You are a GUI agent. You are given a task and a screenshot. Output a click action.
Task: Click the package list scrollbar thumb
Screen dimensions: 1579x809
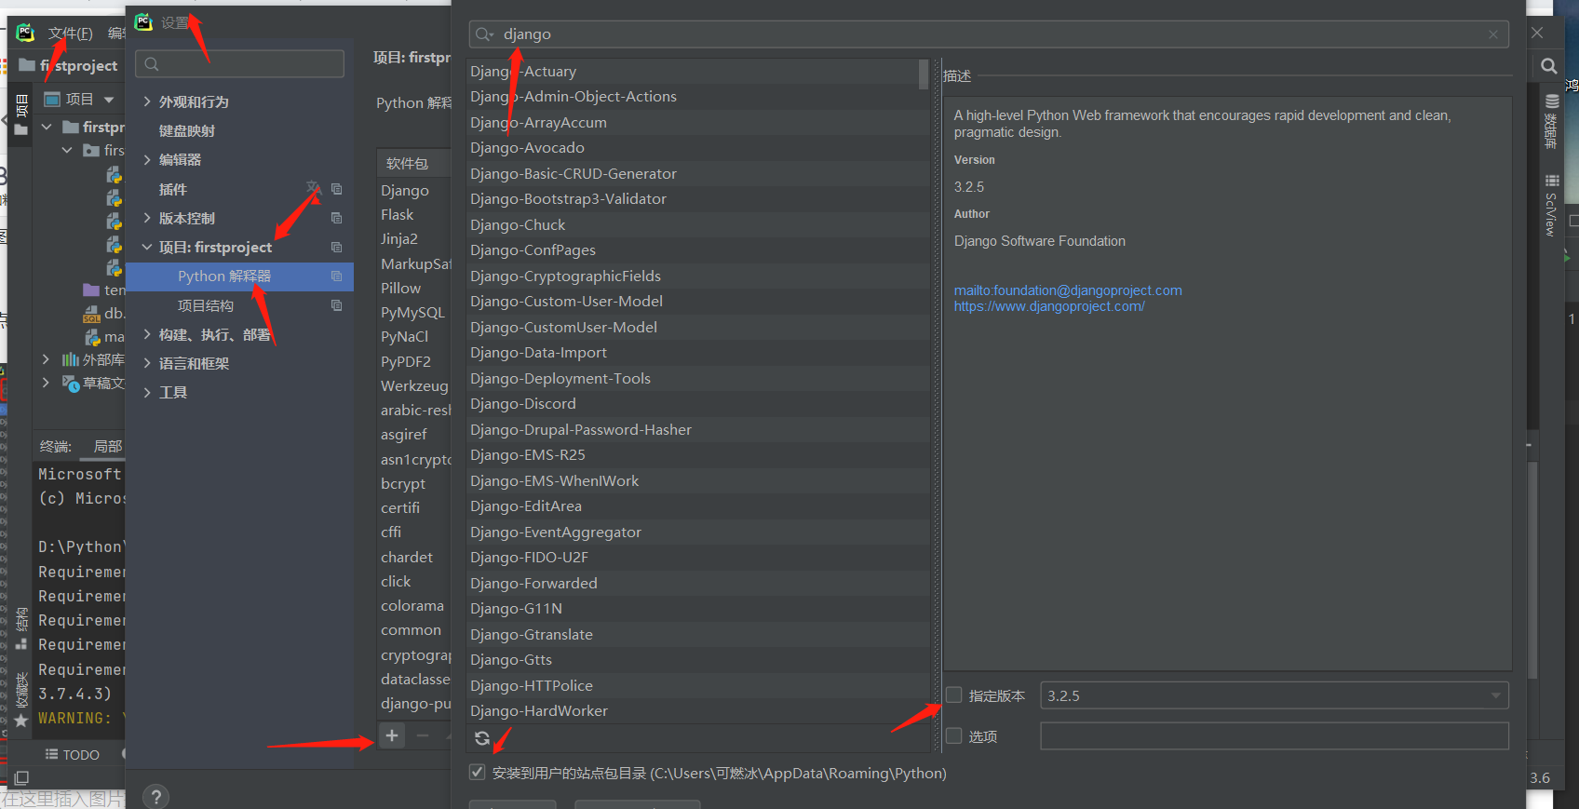pyautogui.click(x=924, y=74)
